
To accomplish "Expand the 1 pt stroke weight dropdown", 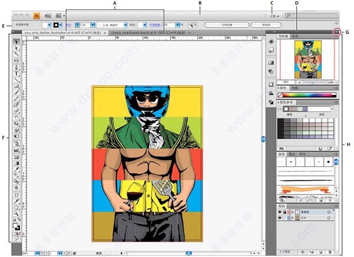I will [x=93, y=25].
